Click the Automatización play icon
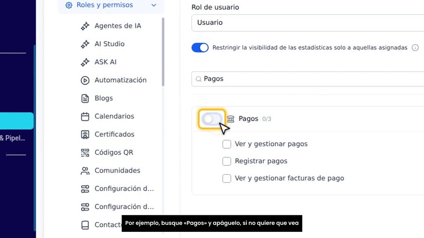The height and width of the screenshot is (238, 424). [85, 80]
